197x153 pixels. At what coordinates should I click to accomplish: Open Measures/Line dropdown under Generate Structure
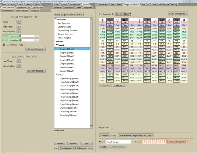pyautogui.click(x=19, y=31)
